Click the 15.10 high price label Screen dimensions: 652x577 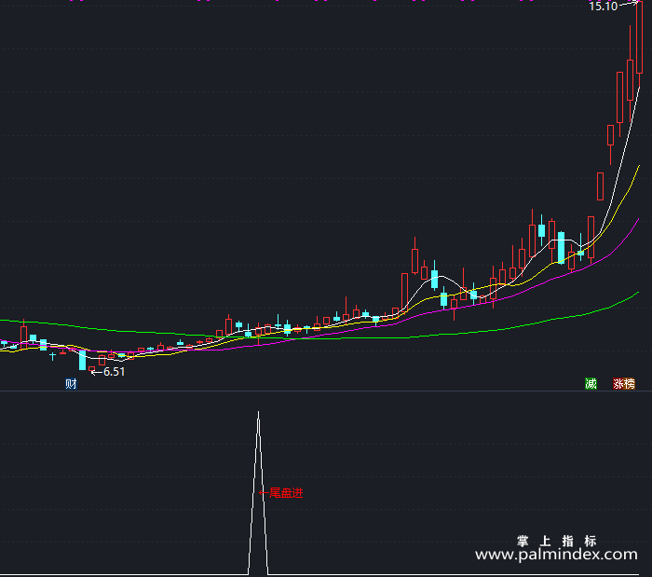tap(603, 7)
